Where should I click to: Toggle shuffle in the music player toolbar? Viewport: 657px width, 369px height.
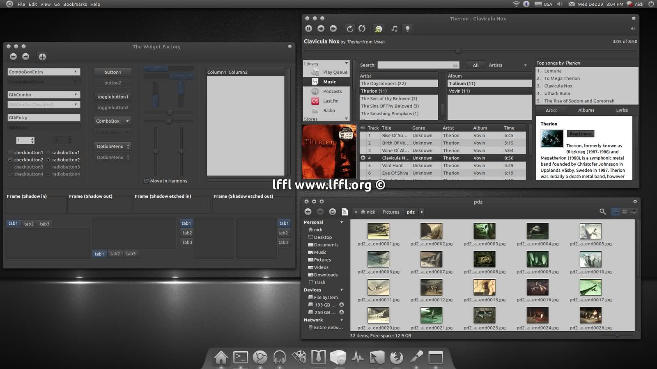(x=362, y=29)
